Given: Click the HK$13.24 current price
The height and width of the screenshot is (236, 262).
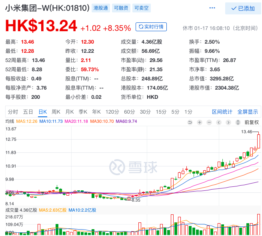Looking at the screenshot, I should (41, 26).
